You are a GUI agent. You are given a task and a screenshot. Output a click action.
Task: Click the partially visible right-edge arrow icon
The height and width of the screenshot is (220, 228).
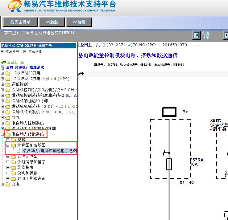point(226,35)
